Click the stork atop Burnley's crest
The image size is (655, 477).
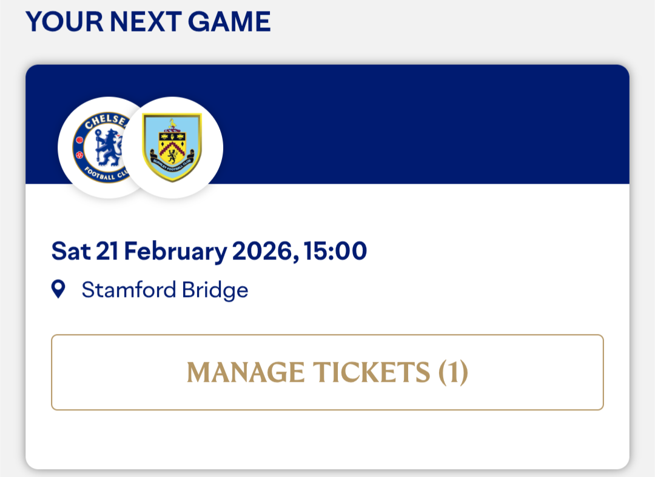pyautogui.click(x=172, y=124)
